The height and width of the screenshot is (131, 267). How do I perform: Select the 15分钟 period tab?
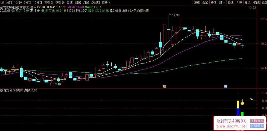click(x=38, y=2)
